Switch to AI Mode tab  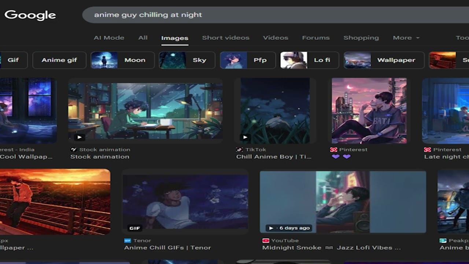click(109, 38)
